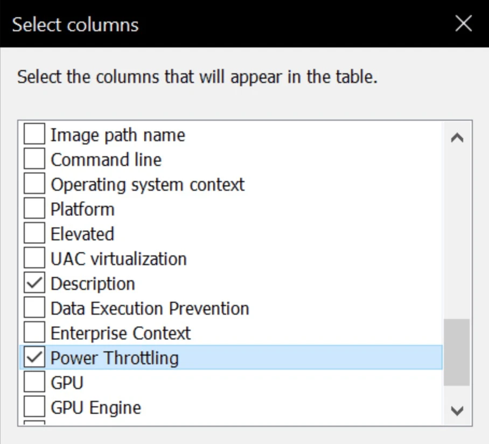489x444 pixels.
Task: Enable the GPU Engine checkbox
Action: 34,407
